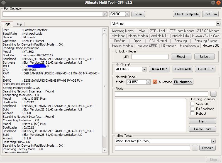Open the Oppo tab

(137, 41)
